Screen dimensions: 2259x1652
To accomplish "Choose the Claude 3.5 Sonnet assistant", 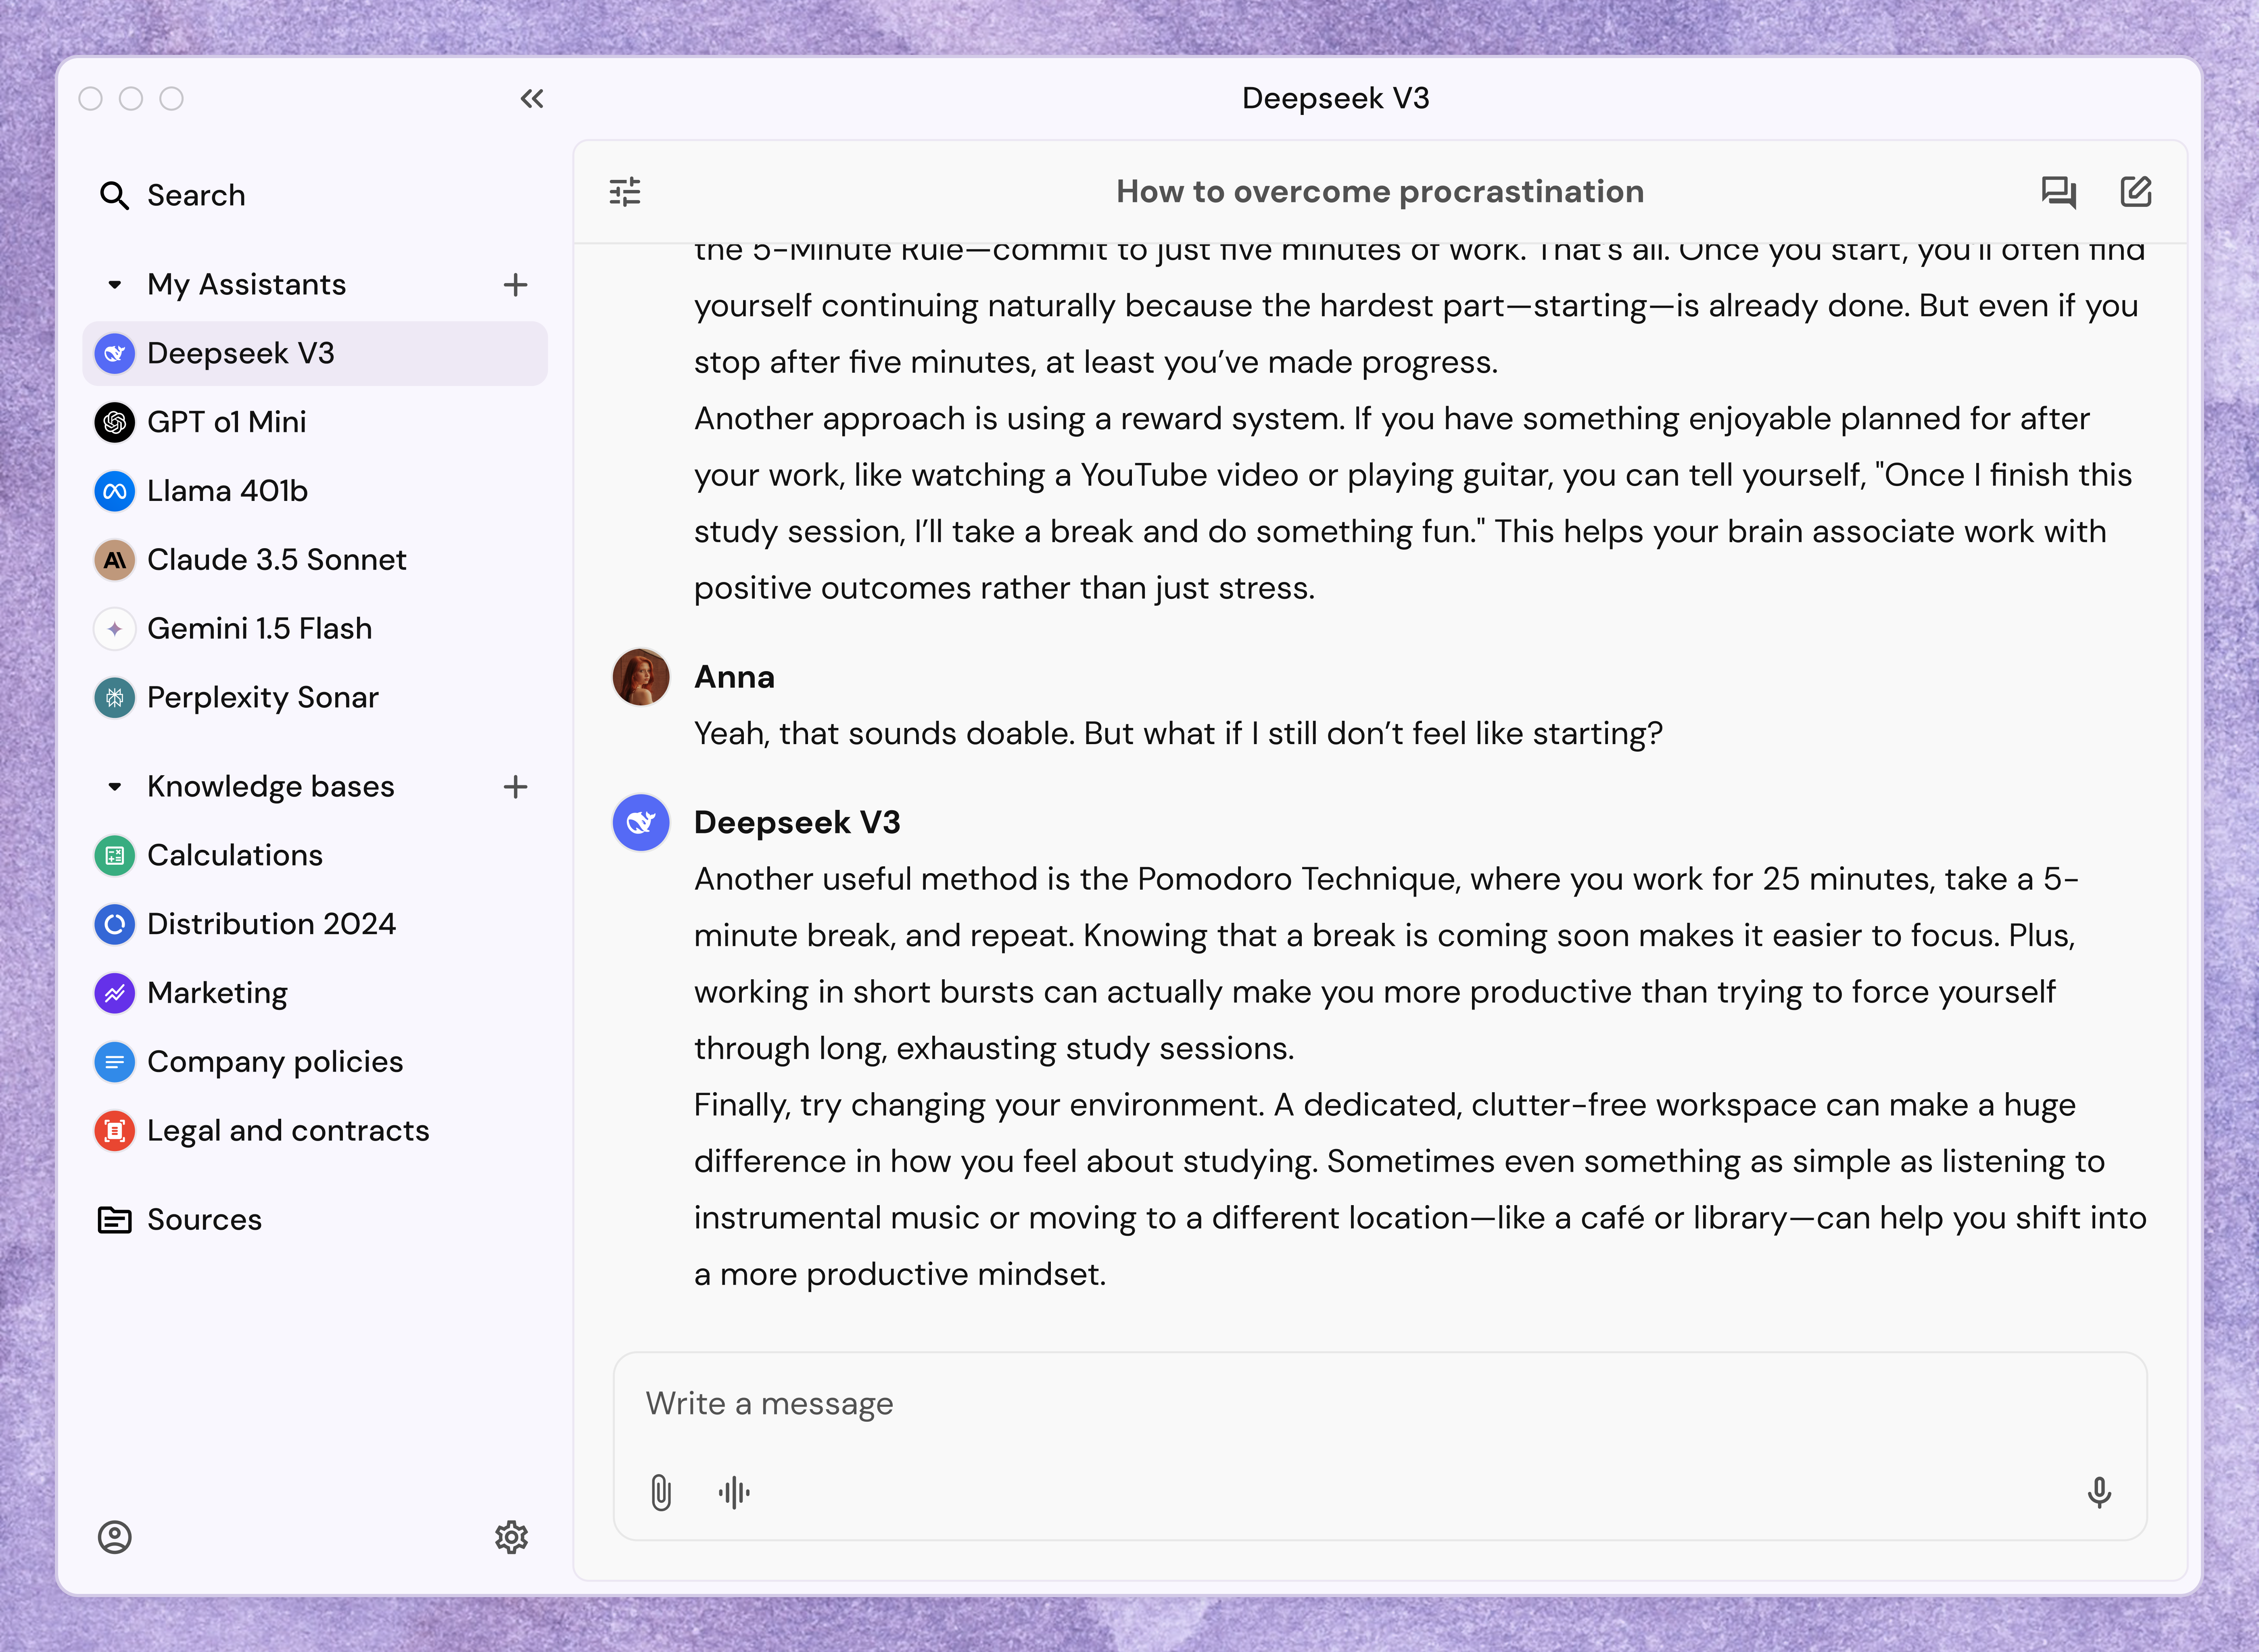I will point(315,560).
